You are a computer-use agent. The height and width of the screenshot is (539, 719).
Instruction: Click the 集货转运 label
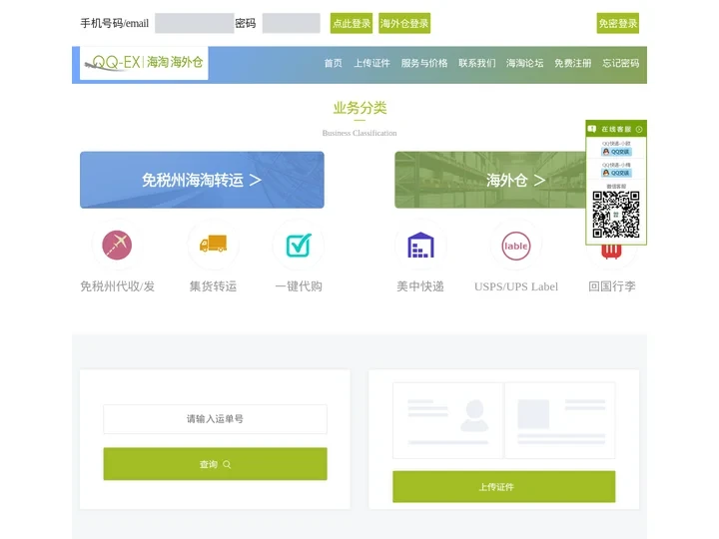click(x=214, y=286)
